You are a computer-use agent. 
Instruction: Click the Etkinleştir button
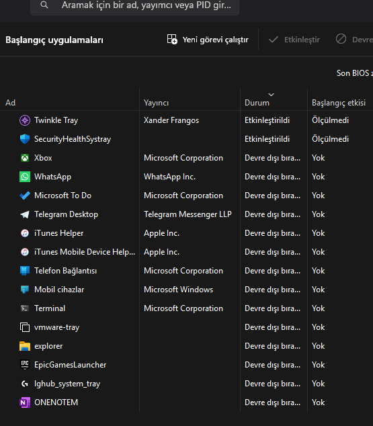pos(294,40)
